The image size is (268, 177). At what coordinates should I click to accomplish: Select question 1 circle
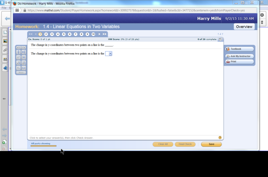coord(40,34)
